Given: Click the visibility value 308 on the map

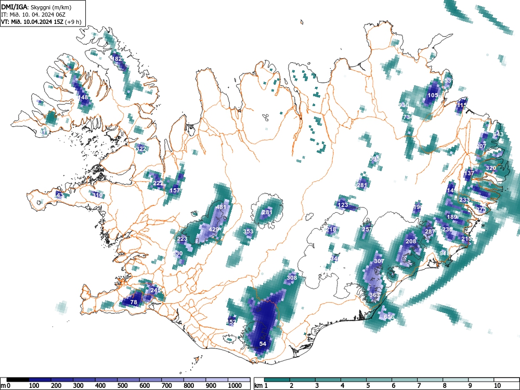Looking at the screenshot, I should (x=292, y=278).
